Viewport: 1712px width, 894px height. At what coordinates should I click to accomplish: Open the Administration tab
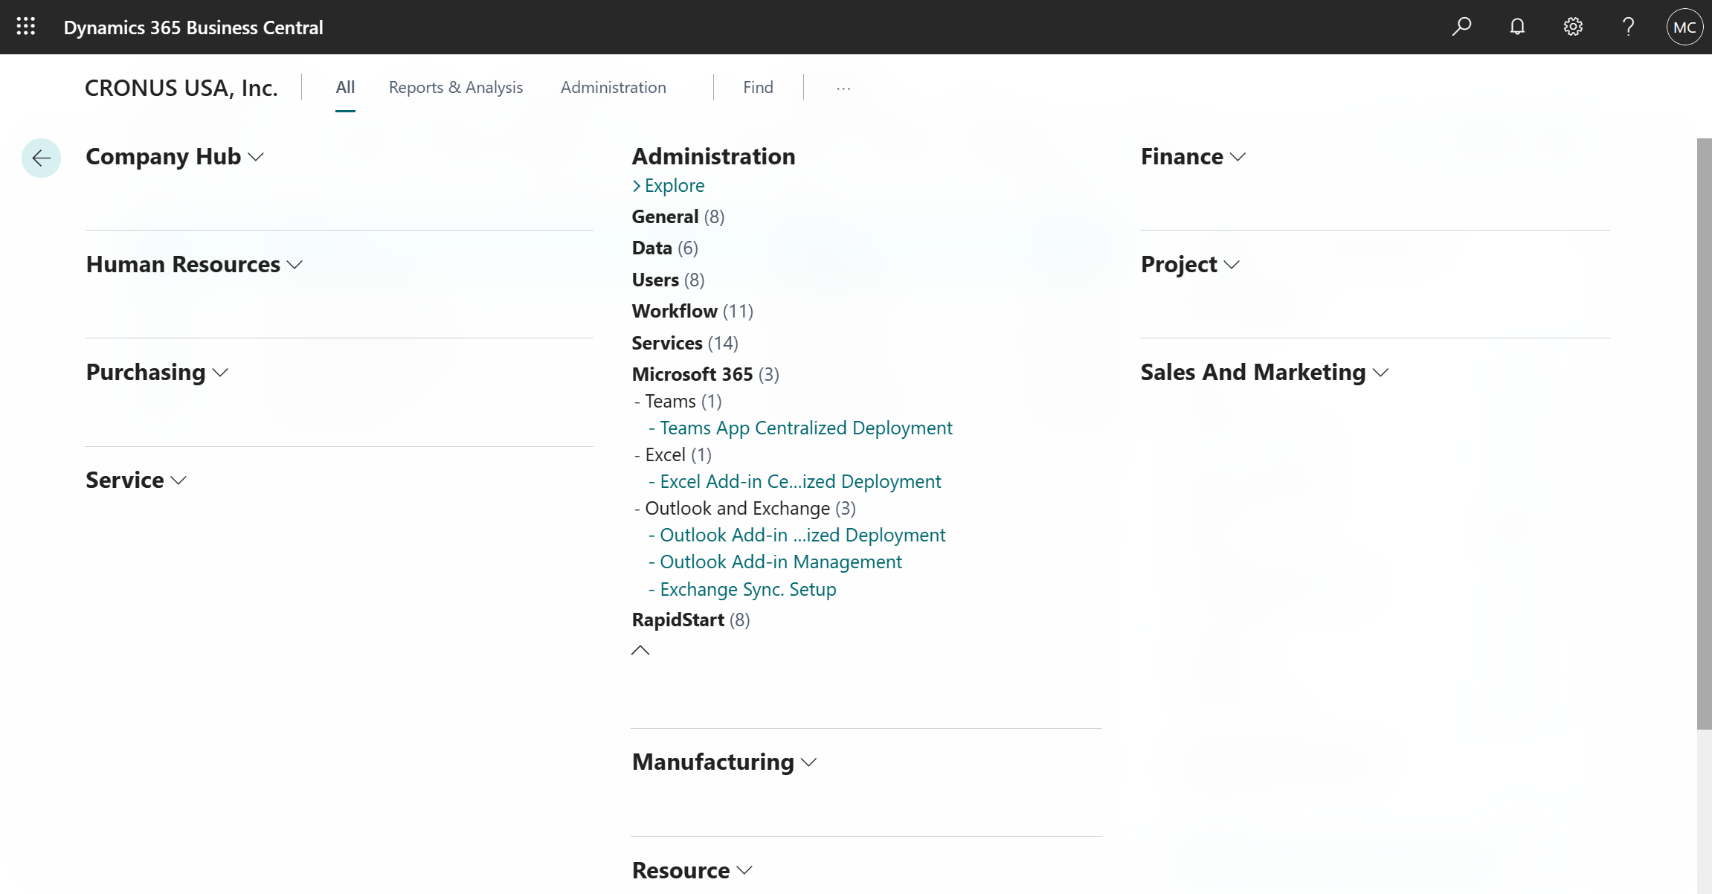click(613, 87)
